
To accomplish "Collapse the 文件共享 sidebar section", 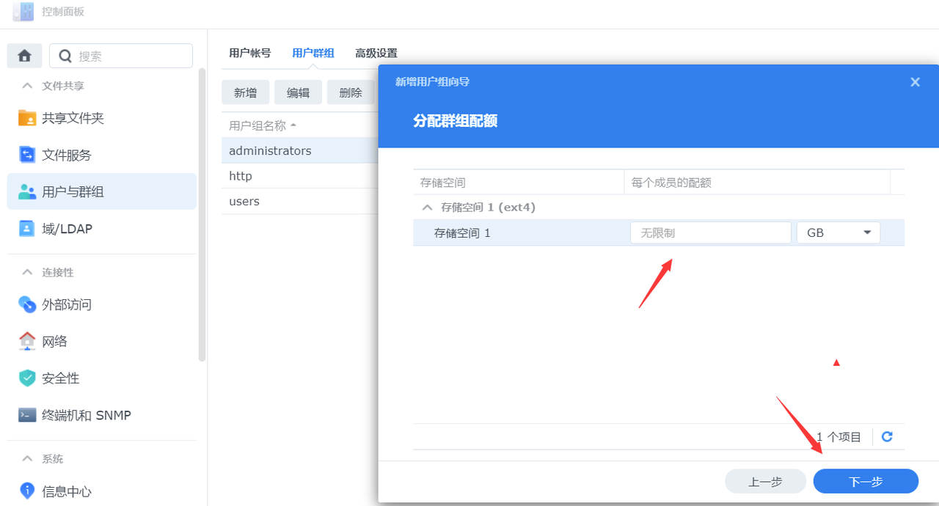I will 28,86.
